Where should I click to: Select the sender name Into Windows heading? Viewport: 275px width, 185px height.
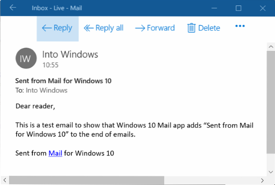[70, 54]
